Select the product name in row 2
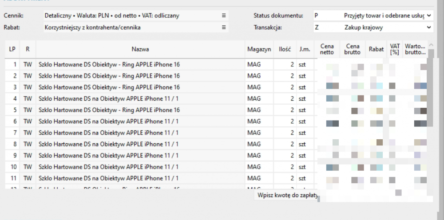The image size is (444, 220). pos(109,76)
